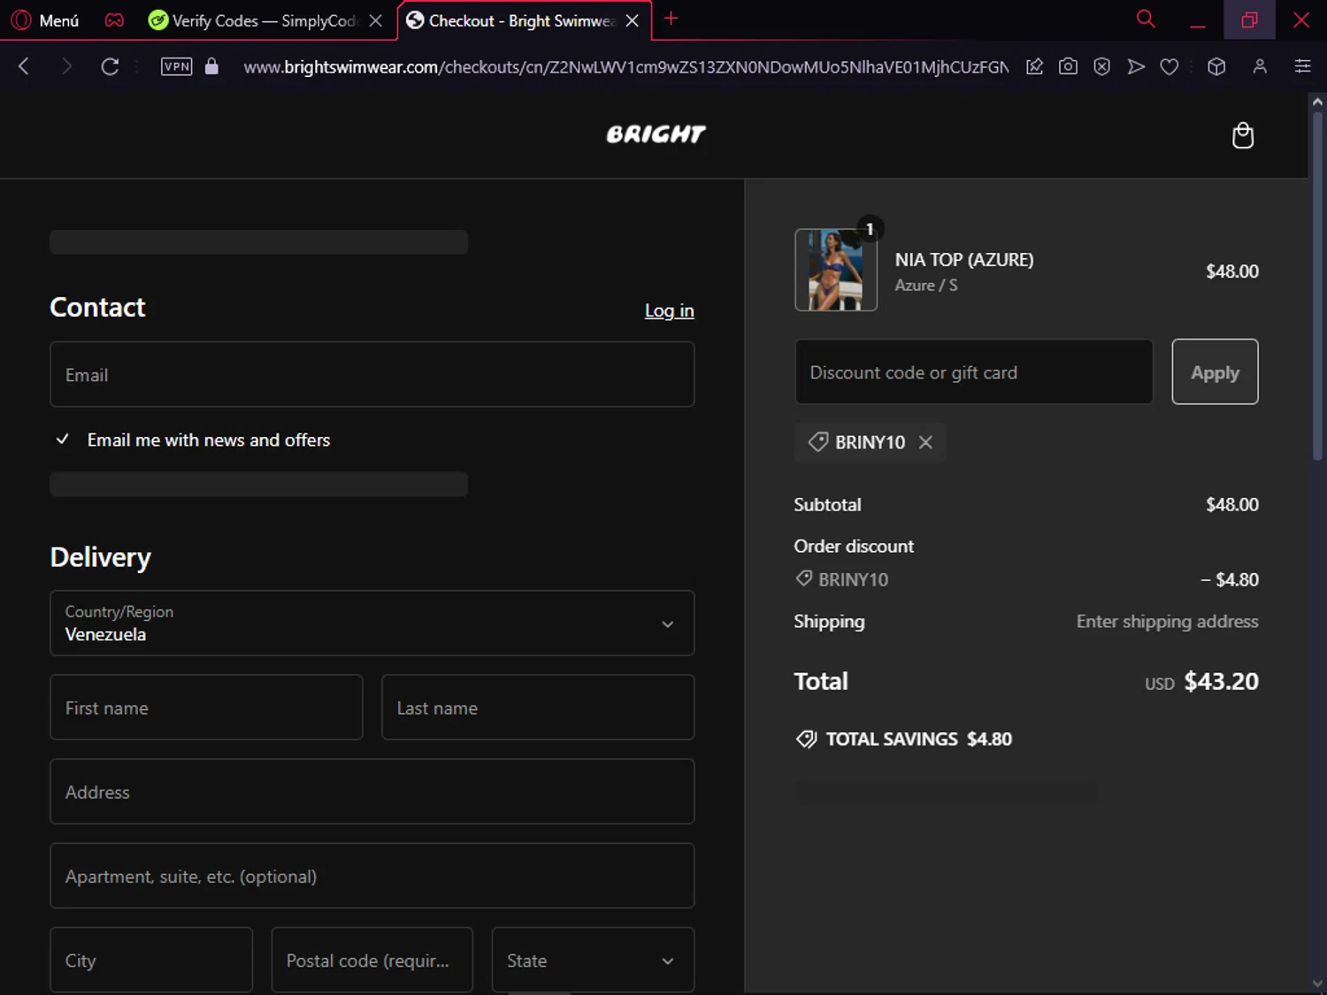The image size is (1327, 995).
Task: Open the ad blocker shield icon
Action: click(1101, 66)
